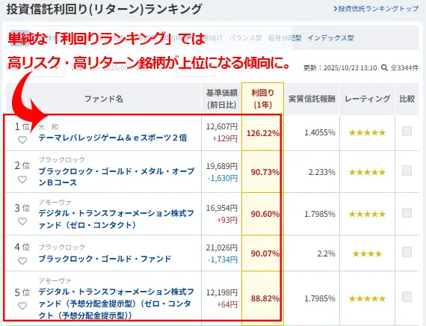Click the 1.4055% trust fee value
The image size is (426, 326).
[x=320, y=132]
